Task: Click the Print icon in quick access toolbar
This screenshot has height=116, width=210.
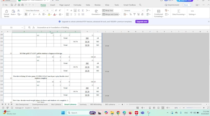Action: pos(19,5)
